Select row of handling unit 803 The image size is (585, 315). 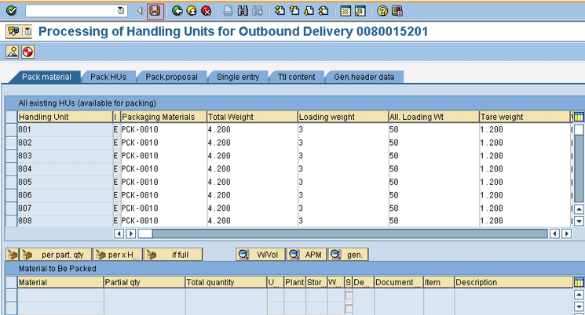click(x=11, y=156)
